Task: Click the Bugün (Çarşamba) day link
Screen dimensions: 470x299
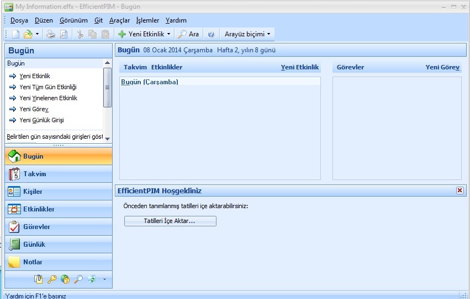Action: (150, 81)
